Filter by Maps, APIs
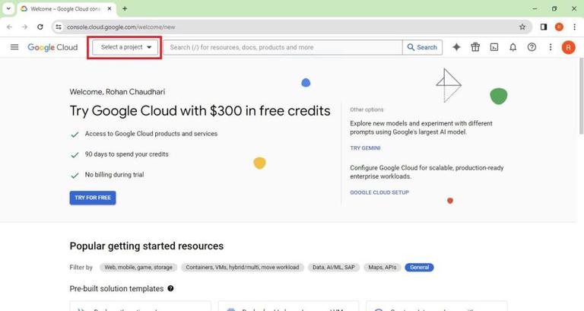Screen dimensions: 584x311 coord(382,267)
